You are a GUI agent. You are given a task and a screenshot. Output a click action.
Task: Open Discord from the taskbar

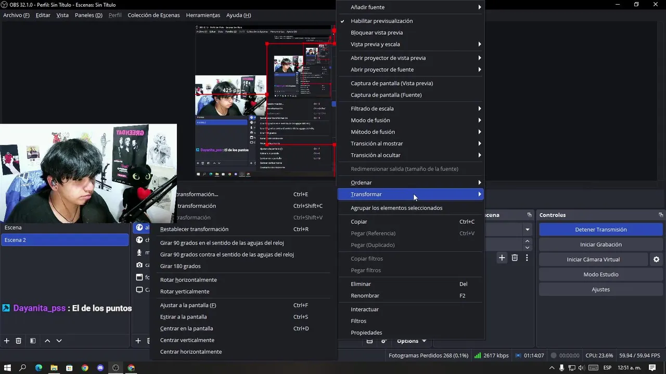(x=100, y=368)
